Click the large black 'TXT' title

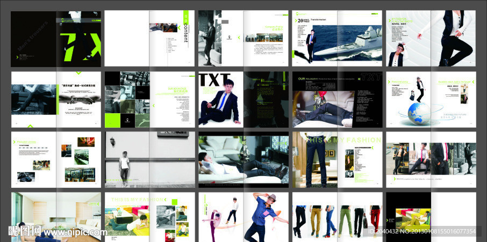pos(214,80)
